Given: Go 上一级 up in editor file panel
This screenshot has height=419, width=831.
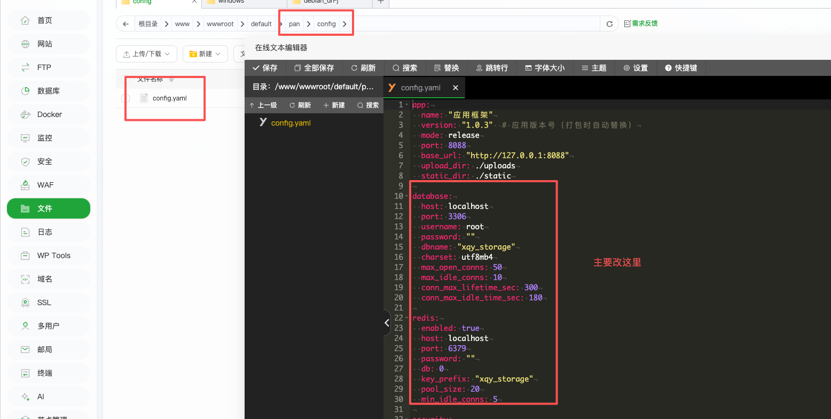Looking at the screenshot, I should pos(263,105).
